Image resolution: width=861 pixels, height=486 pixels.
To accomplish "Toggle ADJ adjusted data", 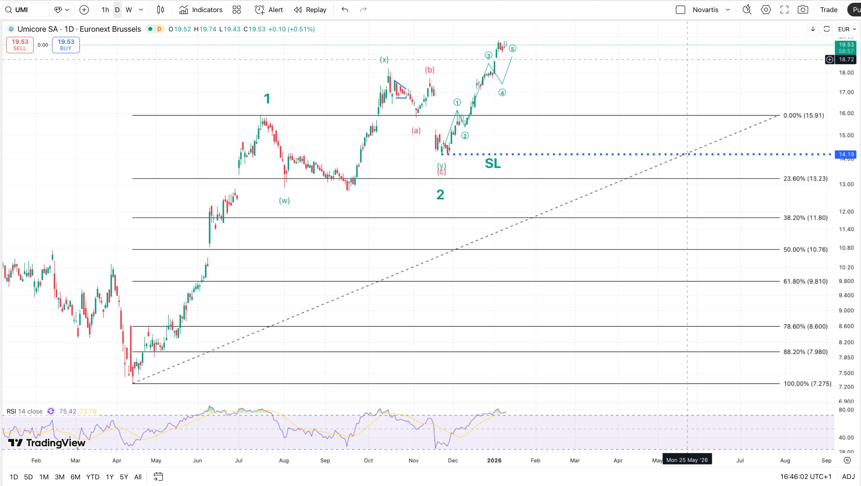I will [848, 477].
